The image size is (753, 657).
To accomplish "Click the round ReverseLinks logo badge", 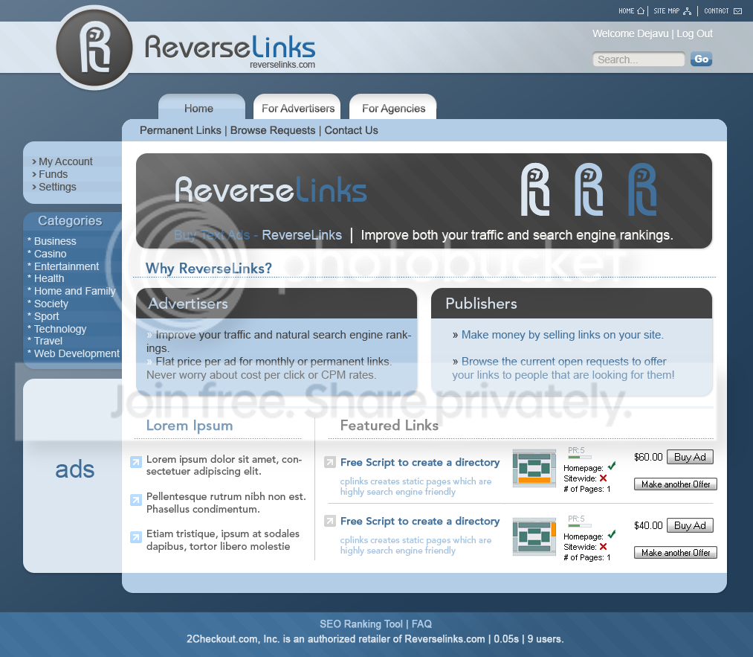I will pyautogui.click(x=94, y=48).
